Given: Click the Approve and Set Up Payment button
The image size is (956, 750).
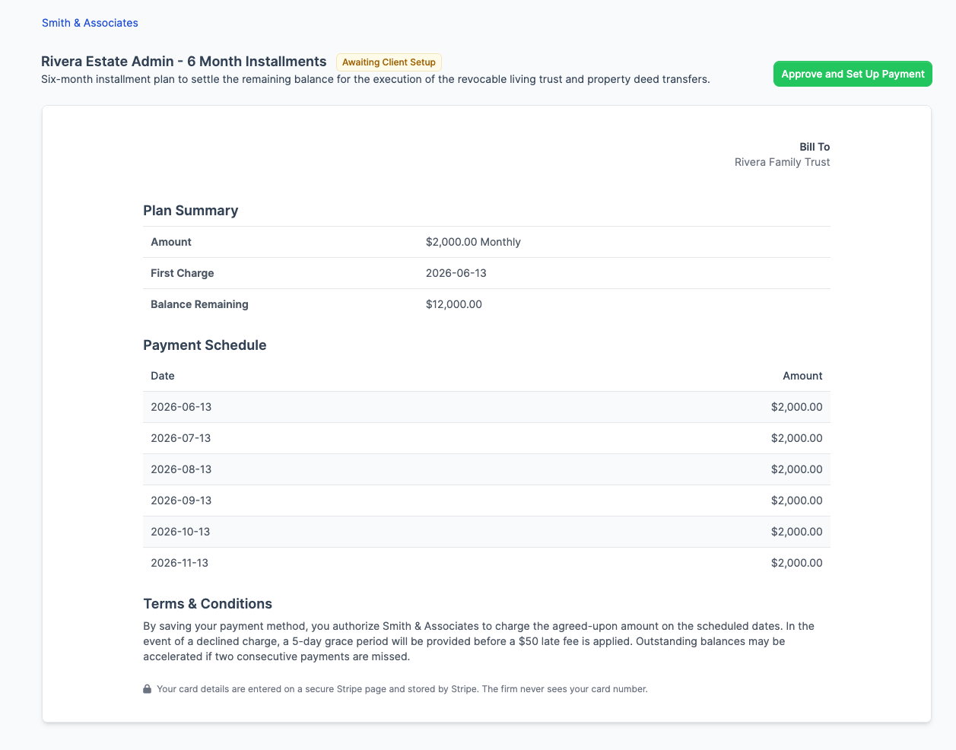Looking at the screenshot, I should coord(853,74).
